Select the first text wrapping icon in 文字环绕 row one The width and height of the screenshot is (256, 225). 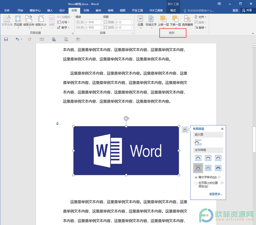tap(198, 158)
